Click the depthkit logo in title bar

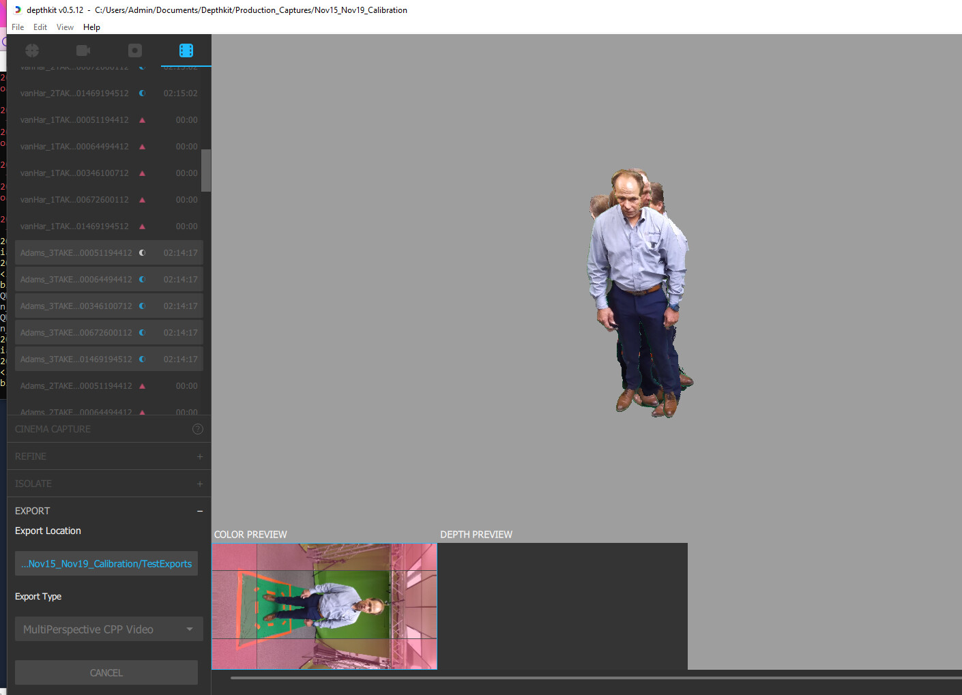pyautogui.click(x=18, y=10)
